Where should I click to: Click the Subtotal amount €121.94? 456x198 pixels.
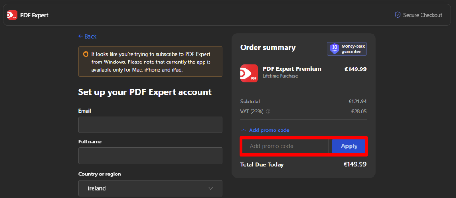(357, 102)
